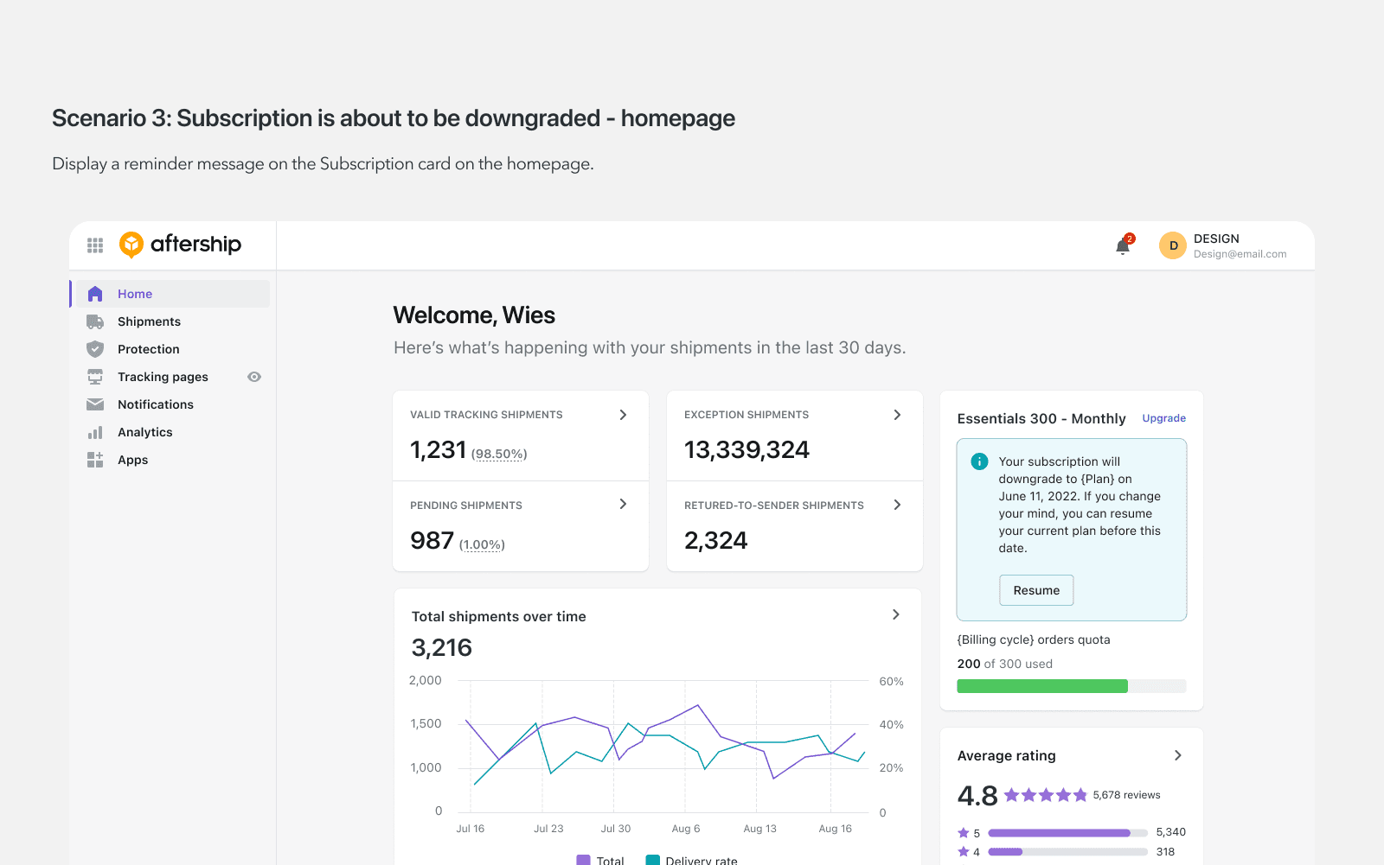The width and height of the screenshot is (1384, 865).
Task: Click the Average rating card title
Action: [x=1007, y=755]
